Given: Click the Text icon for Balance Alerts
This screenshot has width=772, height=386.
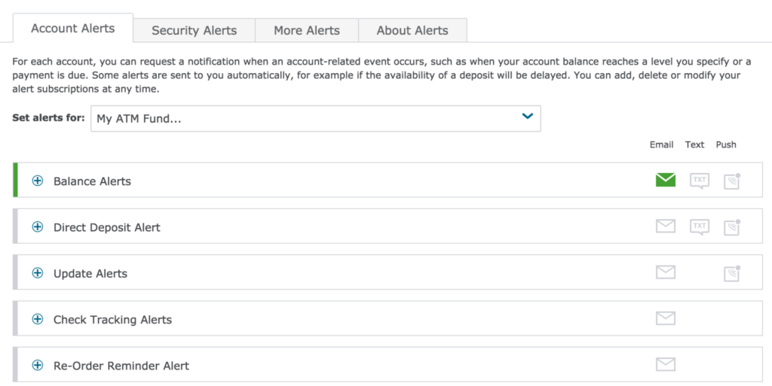Looking at the screenshot, I should 700,181.
